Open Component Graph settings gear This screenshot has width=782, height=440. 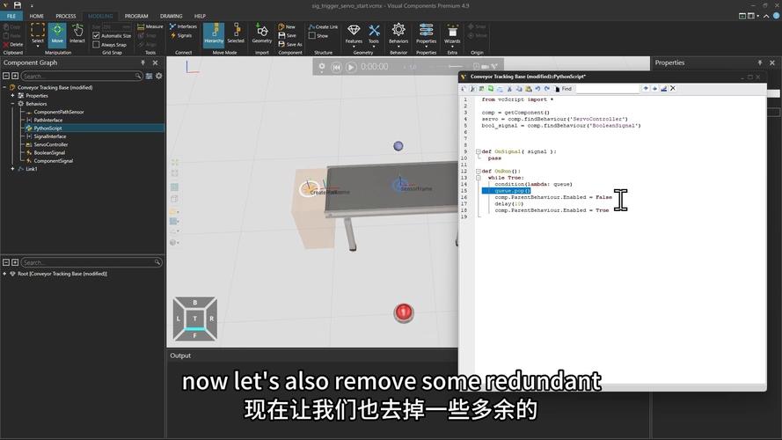click(x=158, y=76)
